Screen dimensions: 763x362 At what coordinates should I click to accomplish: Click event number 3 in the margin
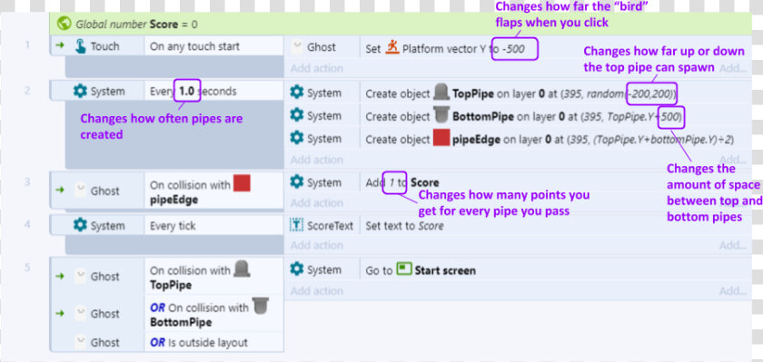tap(27, 181)
